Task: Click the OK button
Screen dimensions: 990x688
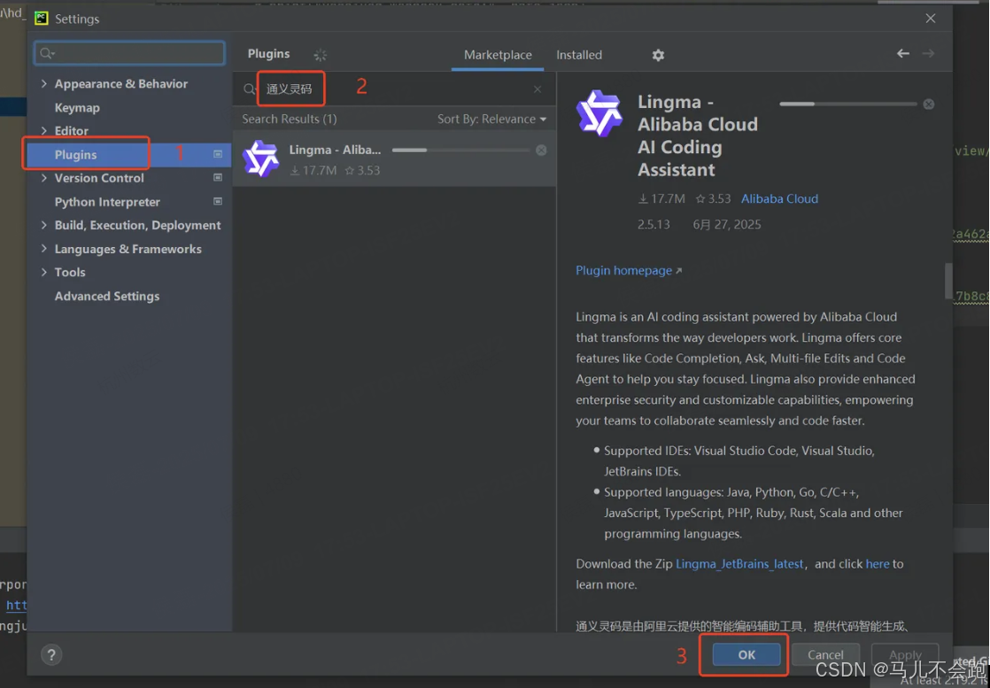Action: [746, 654]
